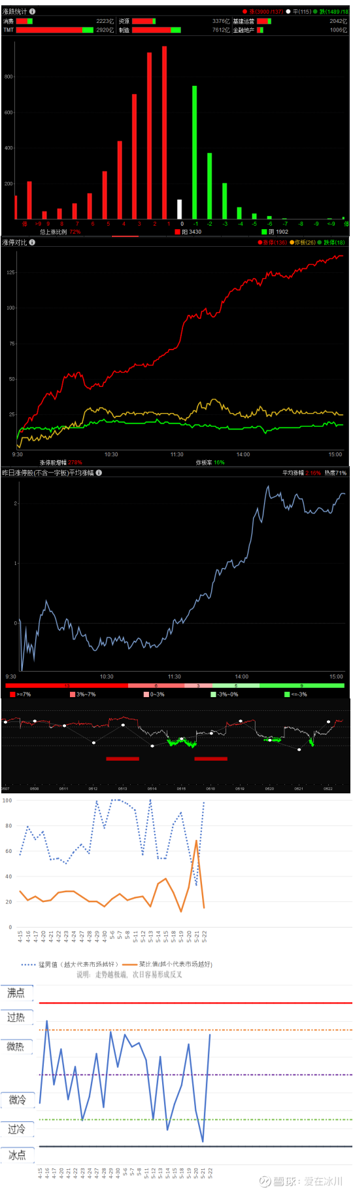This screenshot has height=1192, width=353.
Task: Click the 金融地产 sector label
Action: tap(243, 30)
